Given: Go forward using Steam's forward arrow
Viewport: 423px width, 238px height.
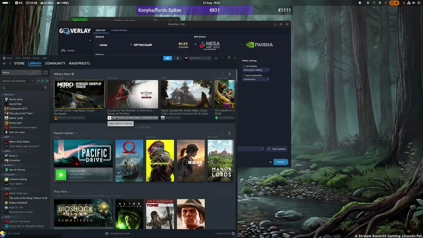Looking at the screenshot, I should coord(10,63).
